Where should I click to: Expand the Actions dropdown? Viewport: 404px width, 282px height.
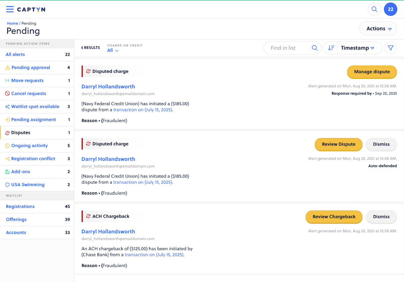click(x=378, y=29)
